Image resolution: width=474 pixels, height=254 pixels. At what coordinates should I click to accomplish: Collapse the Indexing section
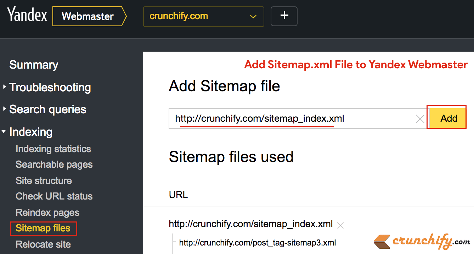pyautogui.click(x=27, y=132)
